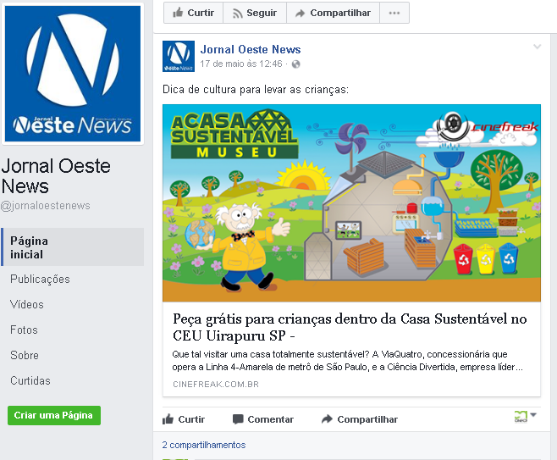Viewport: 557px width, 460px height.
Task: Share the page using the top Compartilhar button
Action: coord(334,13)
